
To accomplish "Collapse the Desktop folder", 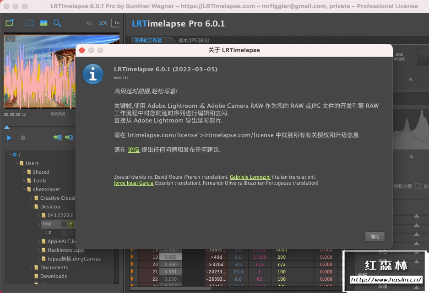I will 32,207.
